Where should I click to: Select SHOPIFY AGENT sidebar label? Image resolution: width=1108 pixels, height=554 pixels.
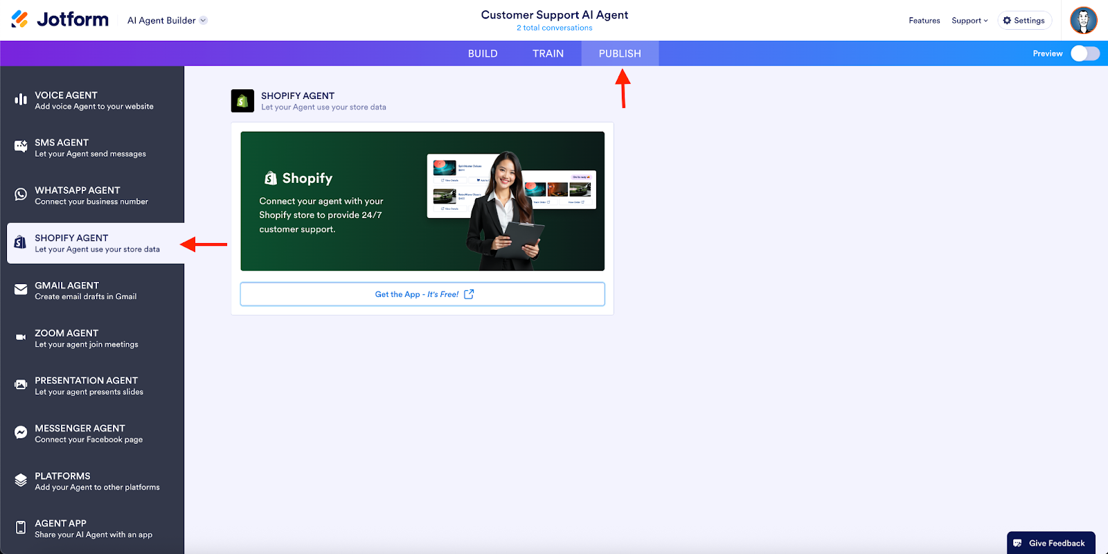[x=72, y=238]
